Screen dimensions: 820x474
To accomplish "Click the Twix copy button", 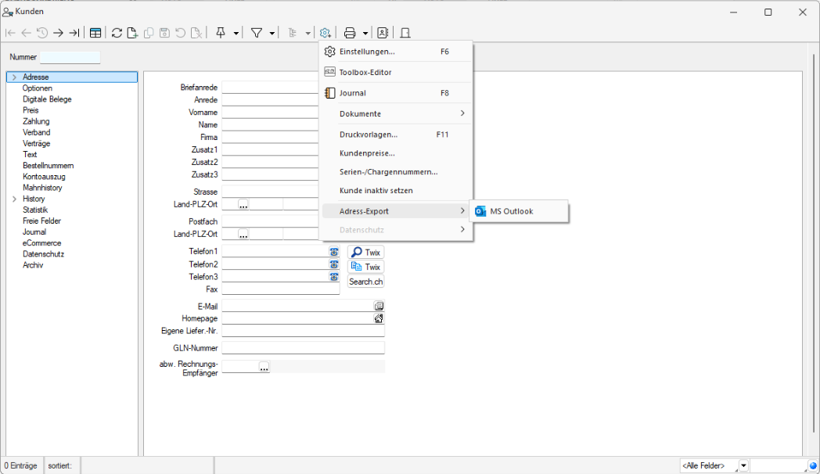I will click(365, 267).
